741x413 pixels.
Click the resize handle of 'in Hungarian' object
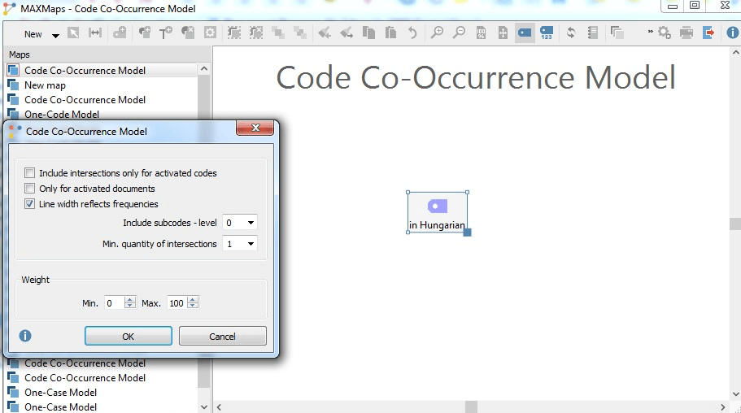pyautogui.click(x=467, y=232)
